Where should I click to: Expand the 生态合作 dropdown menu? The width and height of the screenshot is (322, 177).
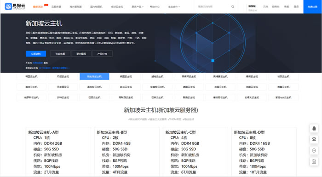click(x=174, y=7)
